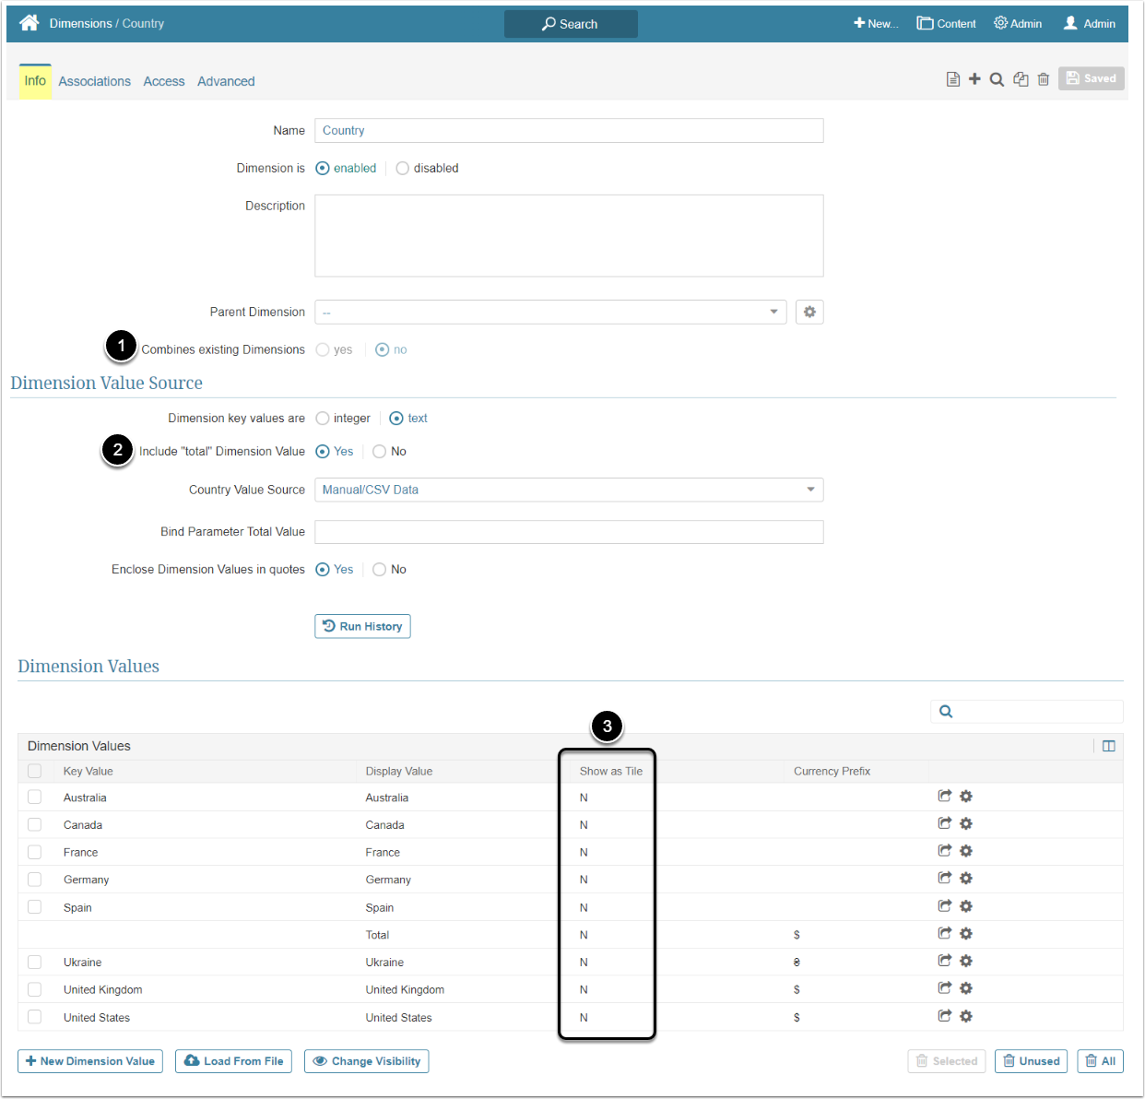Click the Name input field

click(x=569, y=130)
